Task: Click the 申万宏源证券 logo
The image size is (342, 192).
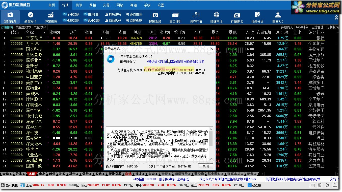Action: 16,5
